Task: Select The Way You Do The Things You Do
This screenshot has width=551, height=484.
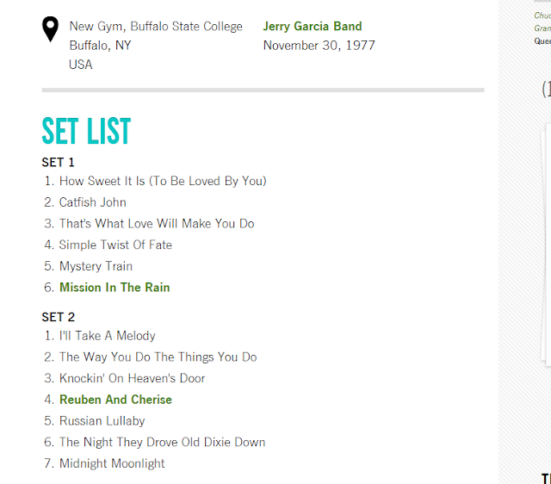Action: tap(158, 357)
